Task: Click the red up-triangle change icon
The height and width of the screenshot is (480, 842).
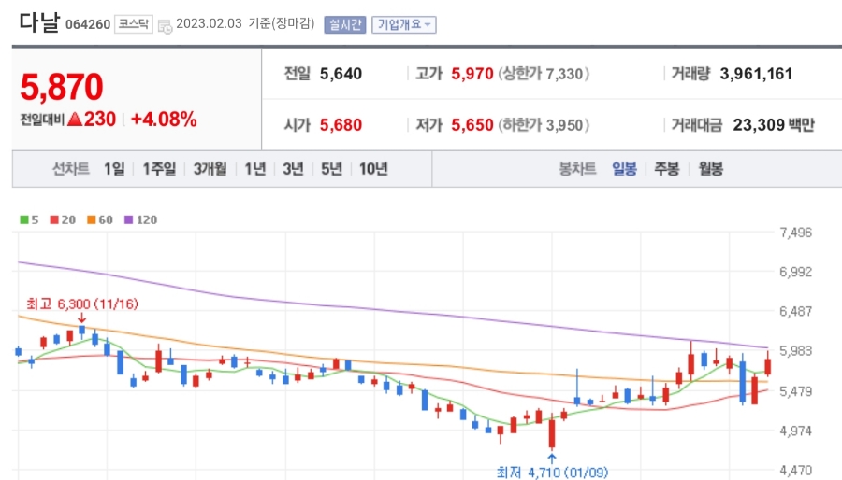Action: tap(75, 119)
